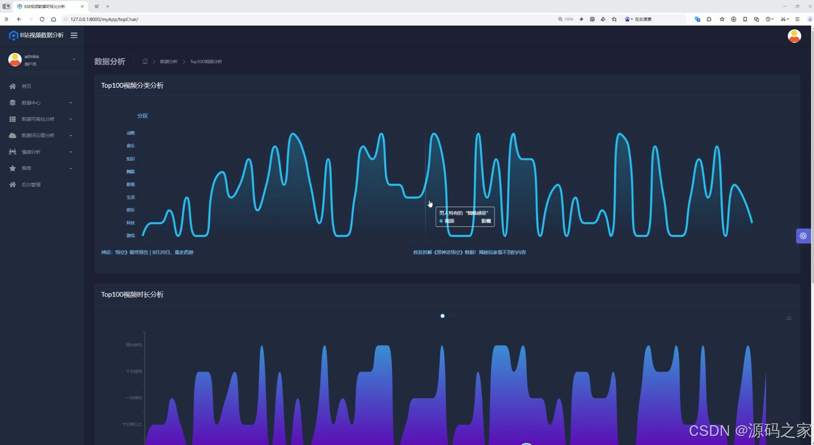Click user avatar in top right corner

(794, 36)
